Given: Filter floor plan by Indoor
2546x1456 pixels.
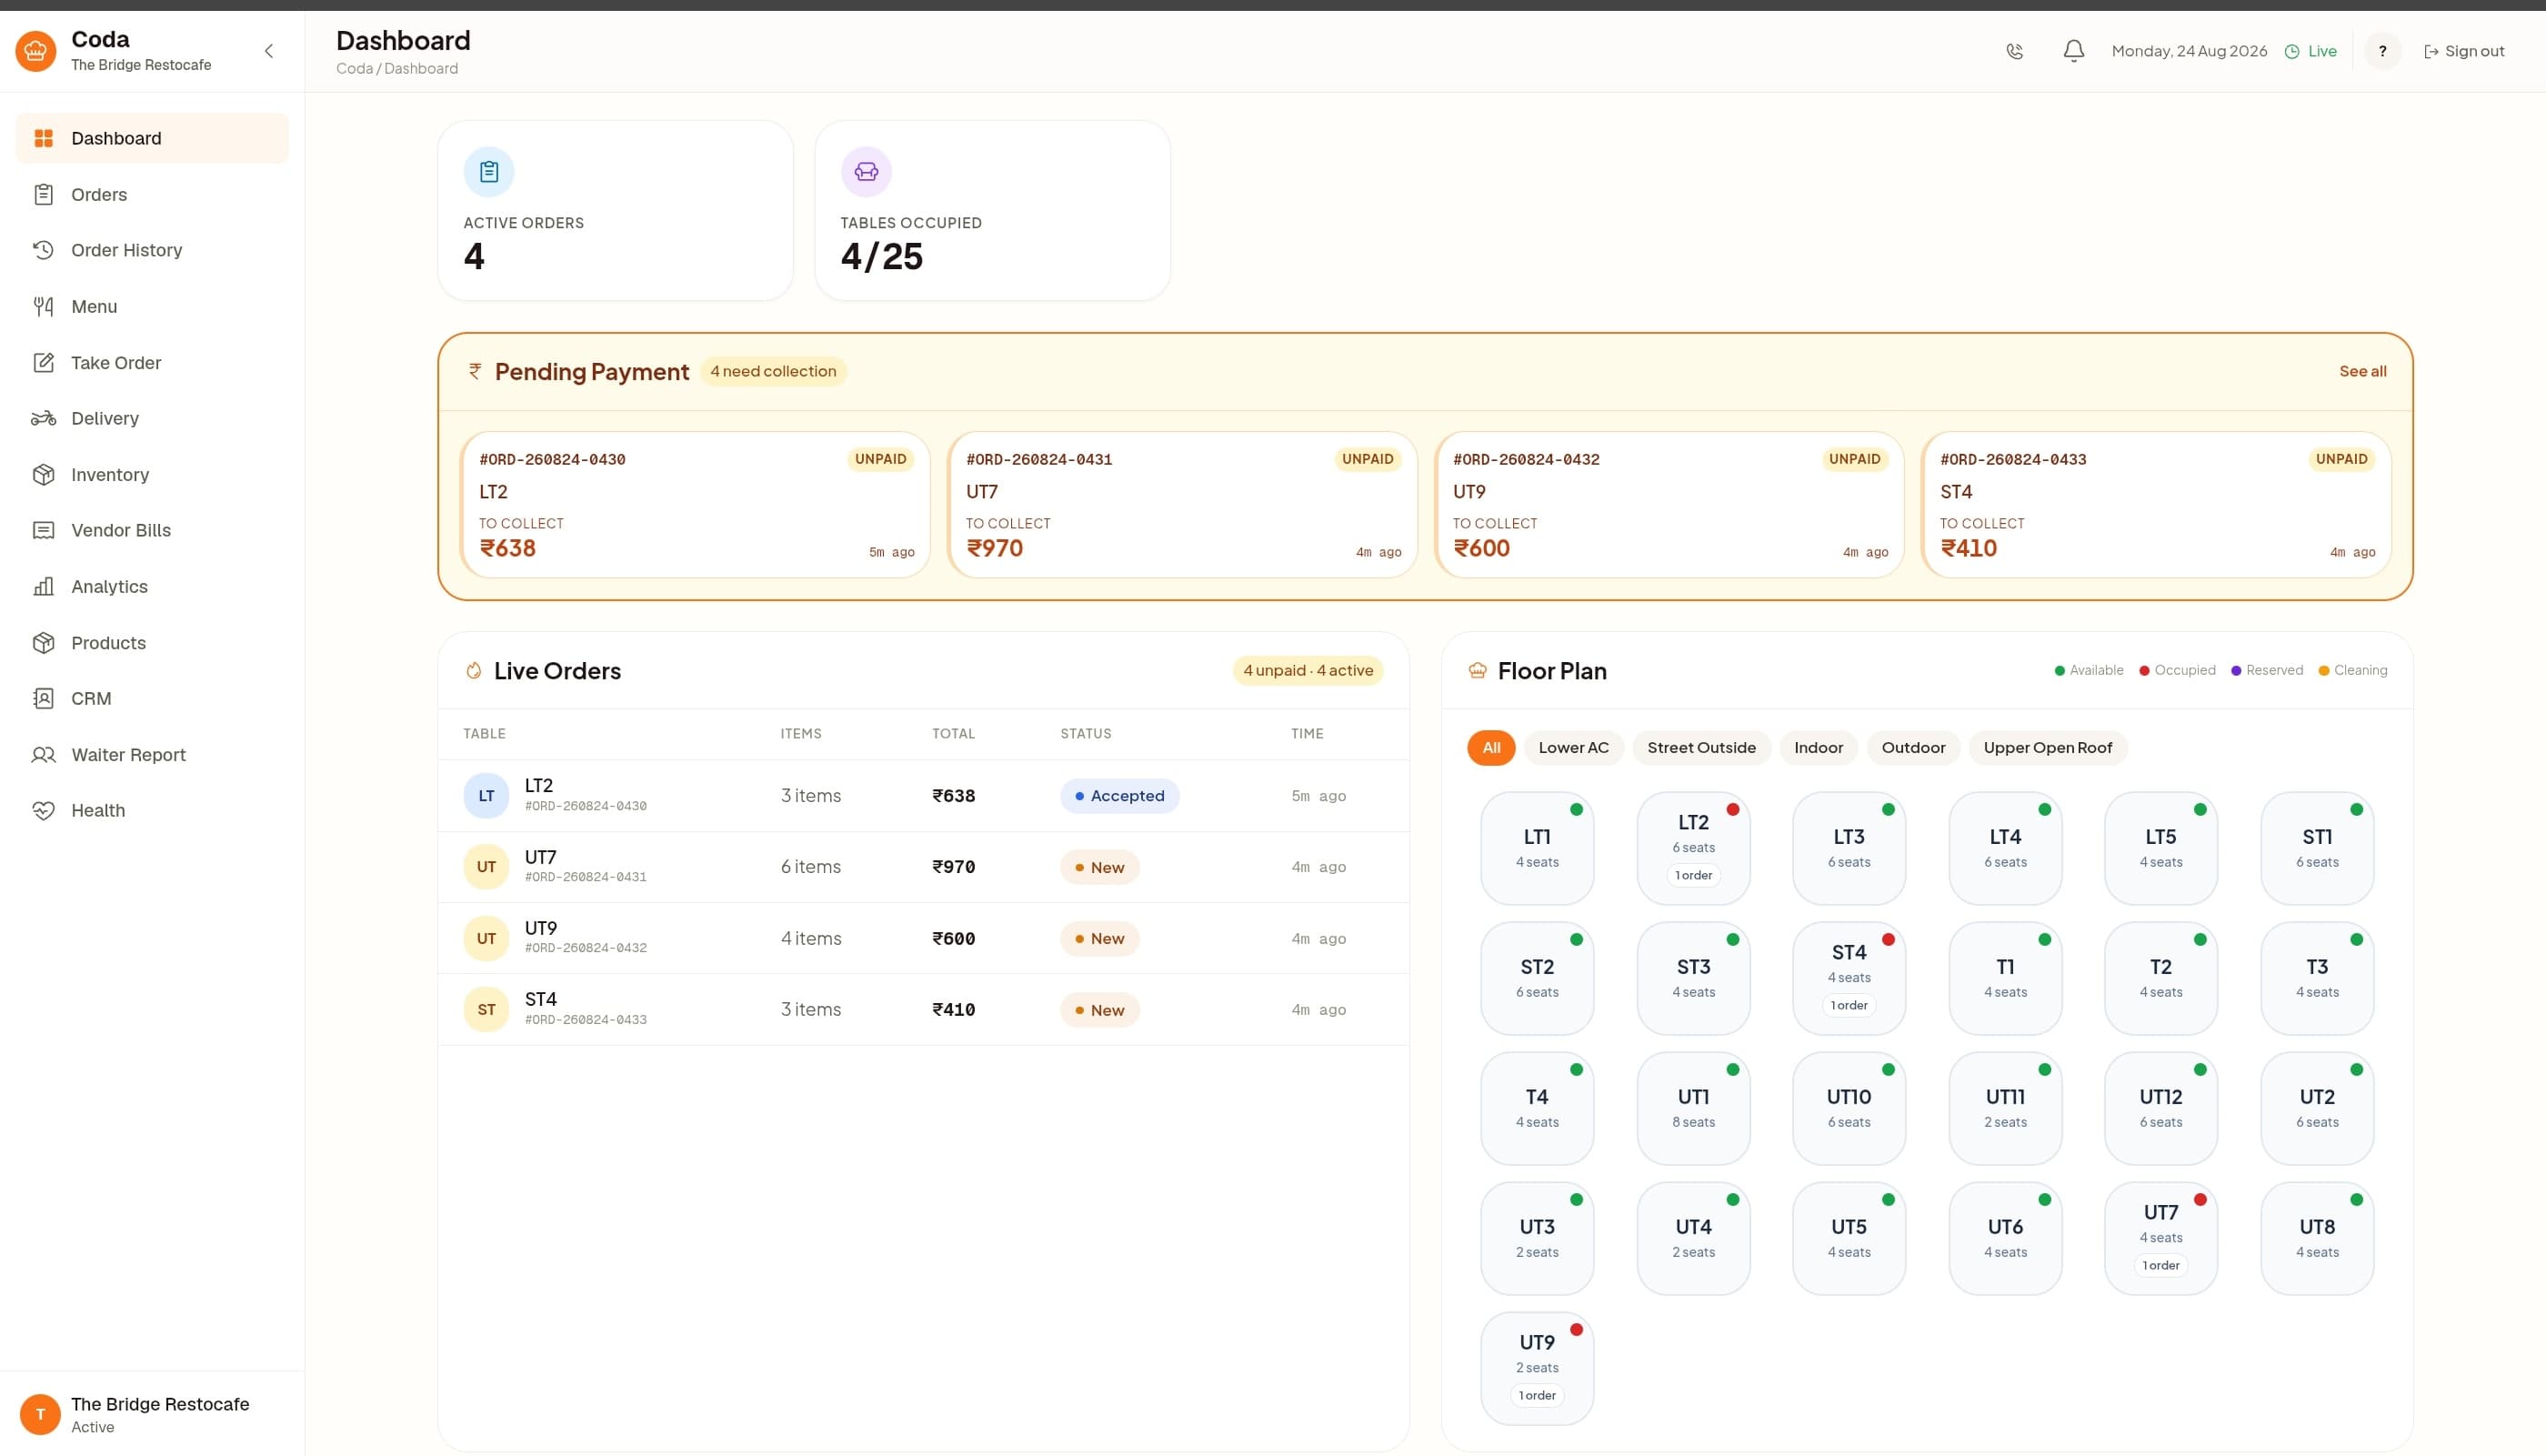Looking at the screenshot, I should (x=1819, y=748).
